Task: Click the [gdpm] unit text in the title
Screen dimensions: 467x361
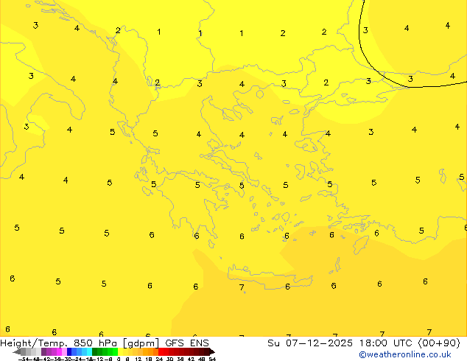Action: point(141,343)
